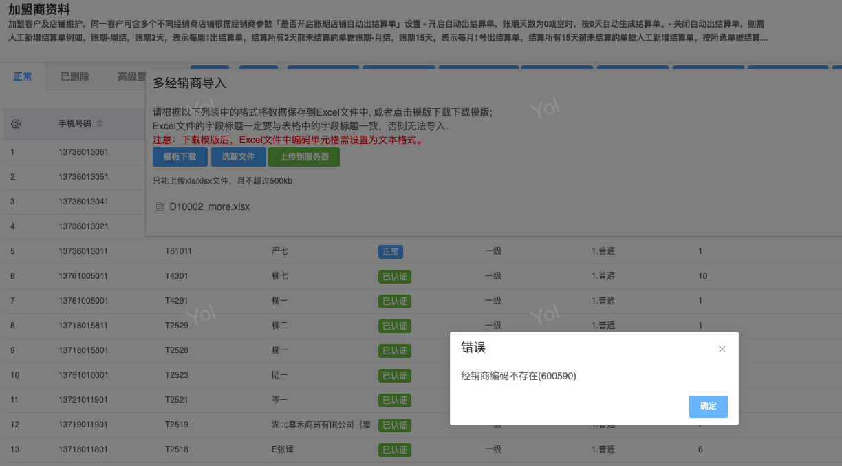This screenshot has height=466, width=842.
Task: Open table column settings gear icon
Action: (x=16, y=124)
